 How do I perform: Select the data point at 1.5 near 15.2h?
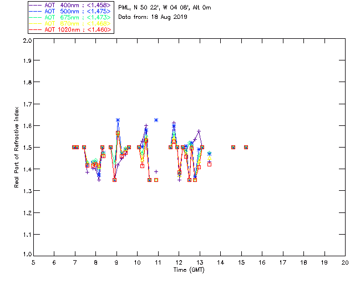pos(246,147)
